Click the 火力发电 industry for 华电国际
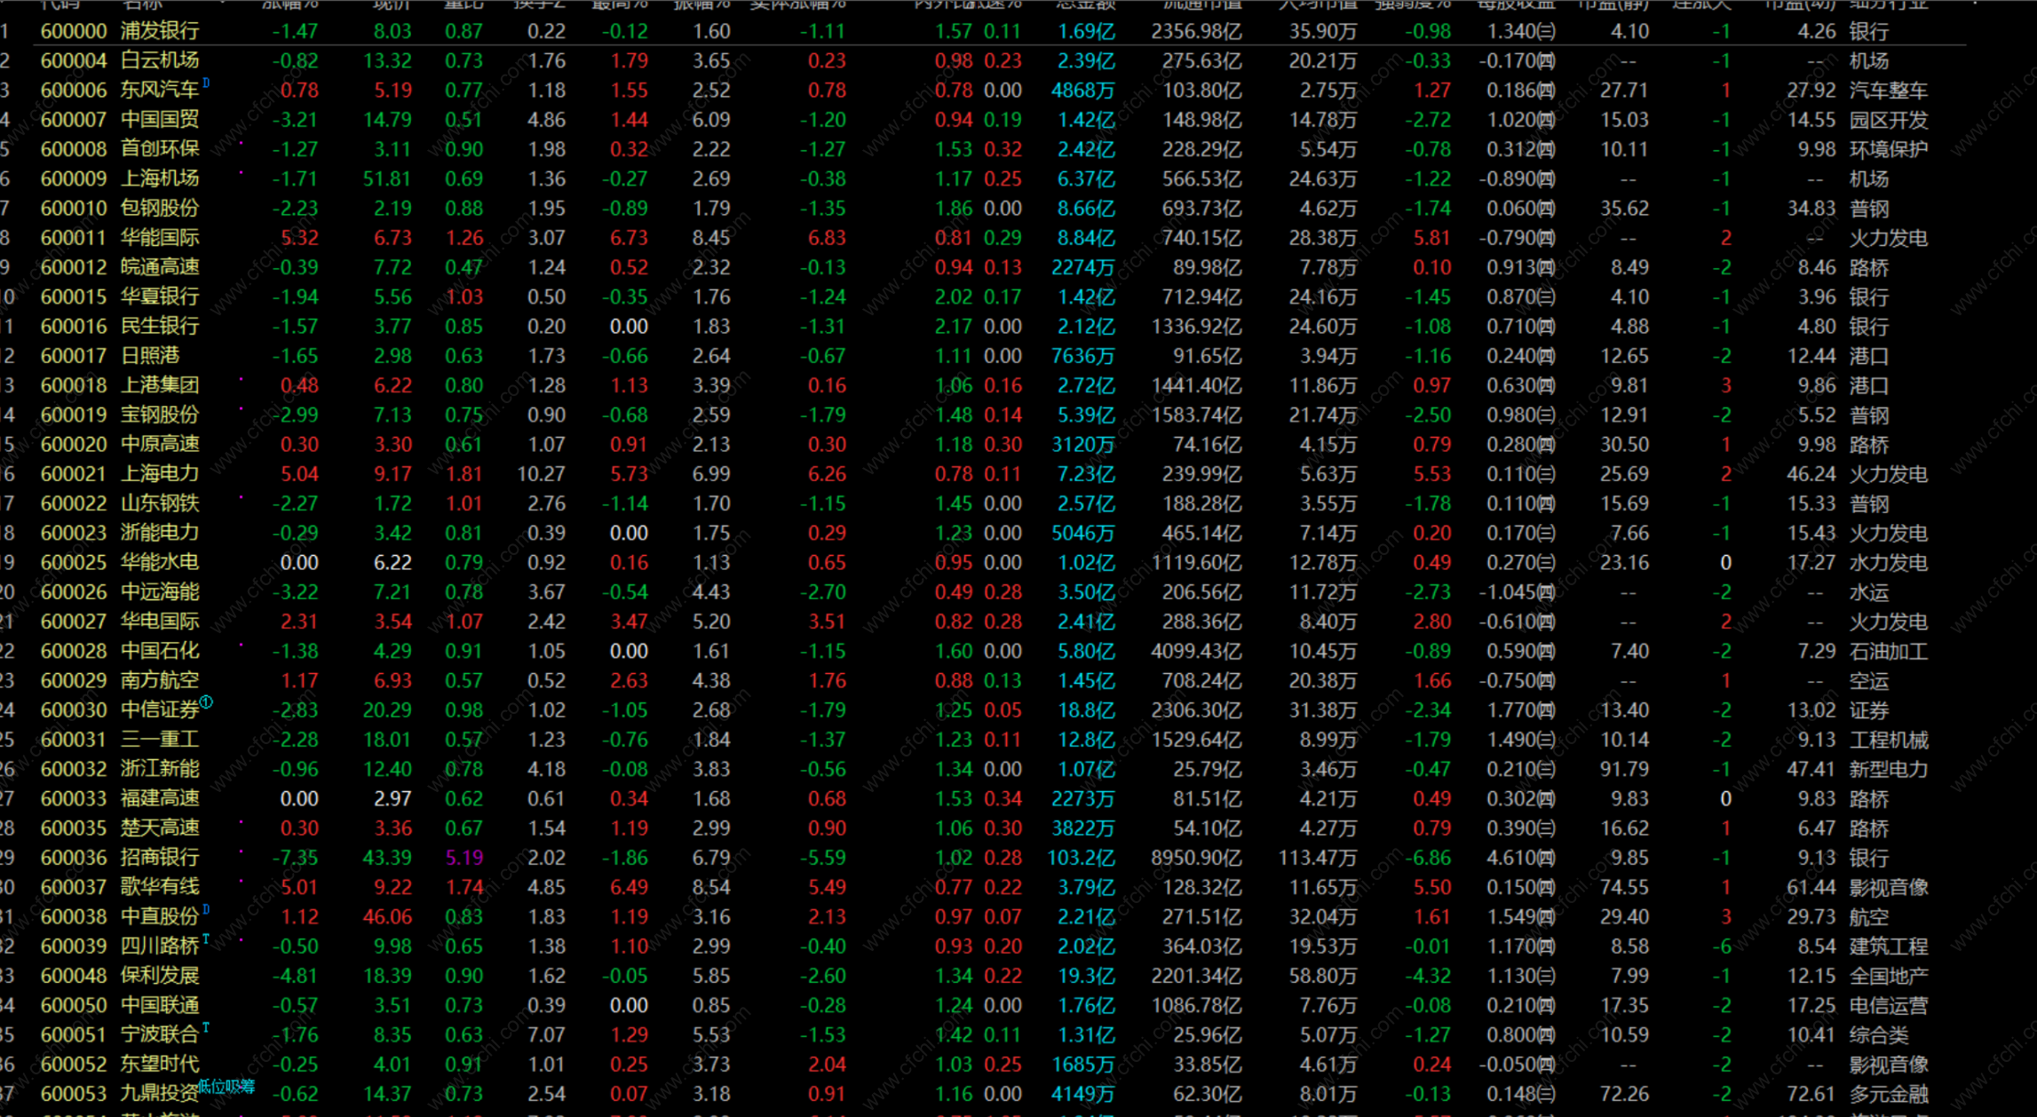This screenshot has height=1117, width=2037. [x=1887, y=622]
